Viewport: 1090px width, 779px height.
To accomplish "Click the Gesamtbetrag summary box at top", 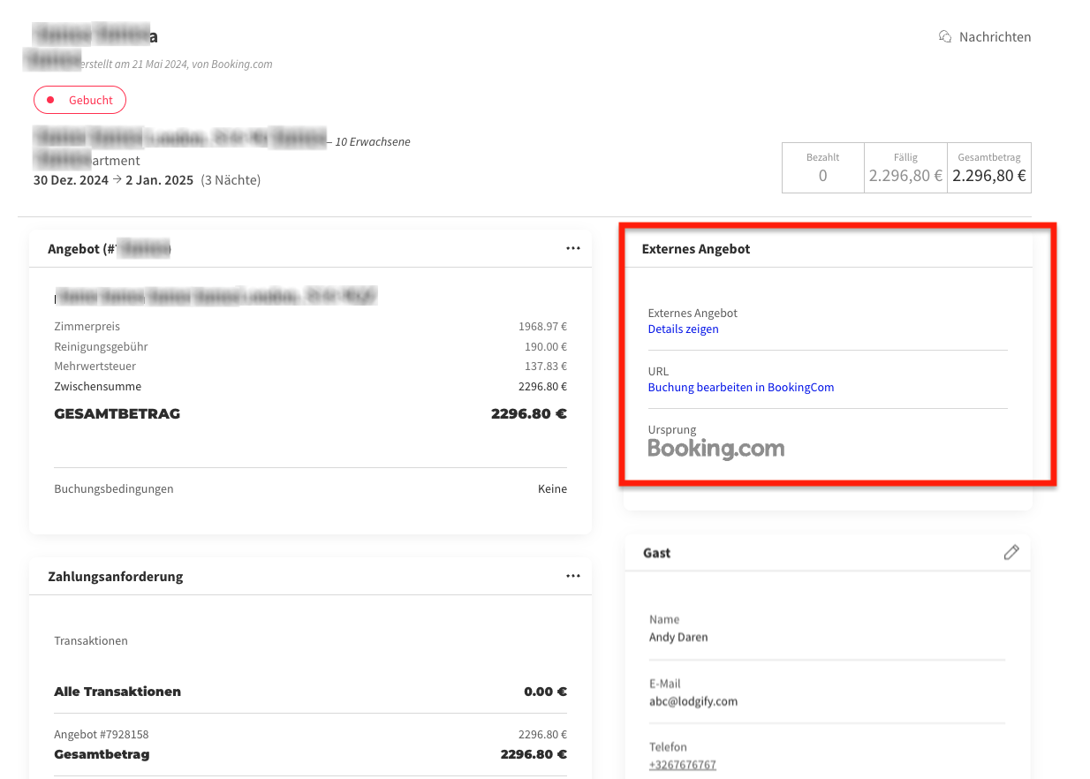I will [988, 168].
